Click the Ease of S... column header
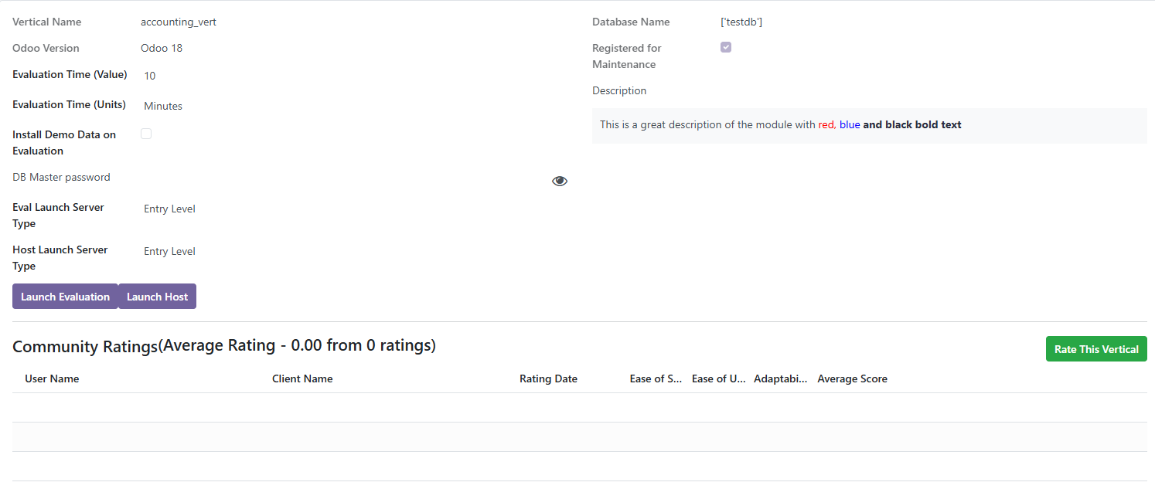 [x=656, y=378]
